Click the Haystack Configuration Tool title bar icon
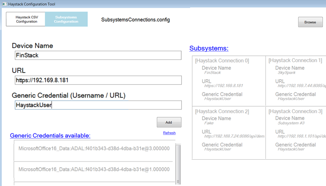The width and height of the screenshot is (326, 186). [x=4, y=4]
